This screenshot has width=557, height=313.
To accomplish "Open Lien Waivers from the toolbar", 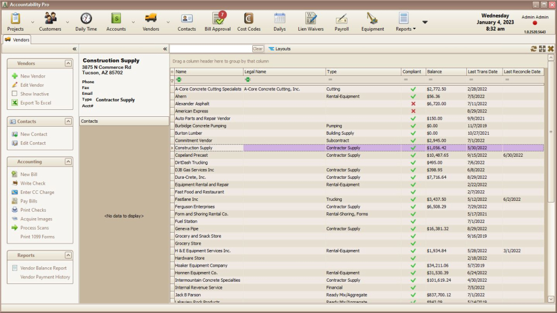I will click(311, 21).
